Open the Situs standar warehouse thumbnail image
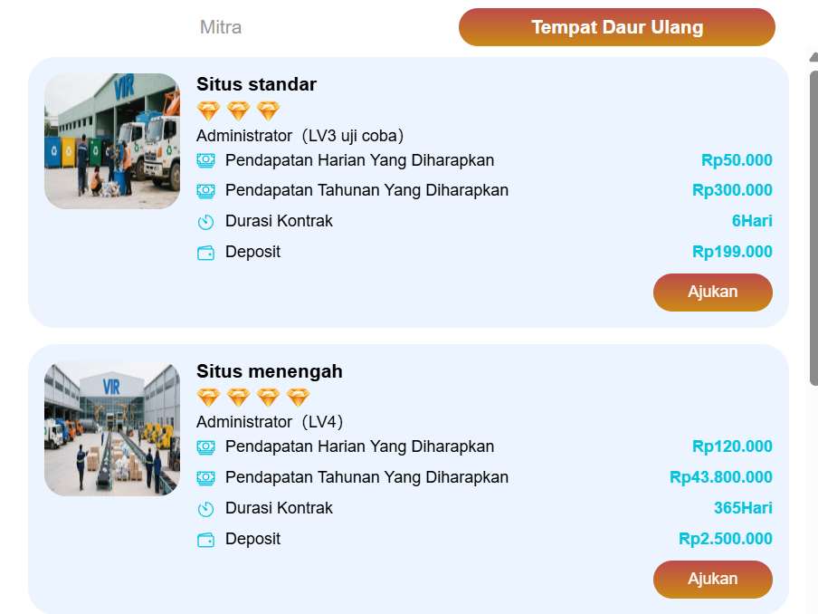The height and width of the screenshot is (614, 818). (111, 141)
